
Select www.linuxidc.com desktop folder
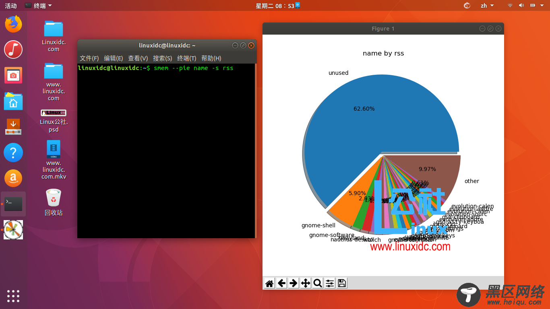(x=54, y=82)
